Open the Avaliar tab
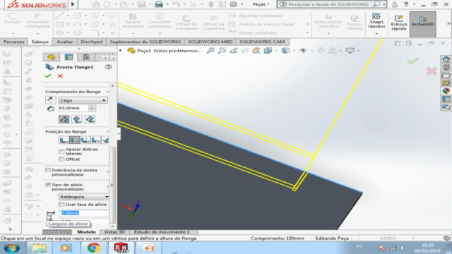 pyautogui.click(x=65, y=42)
